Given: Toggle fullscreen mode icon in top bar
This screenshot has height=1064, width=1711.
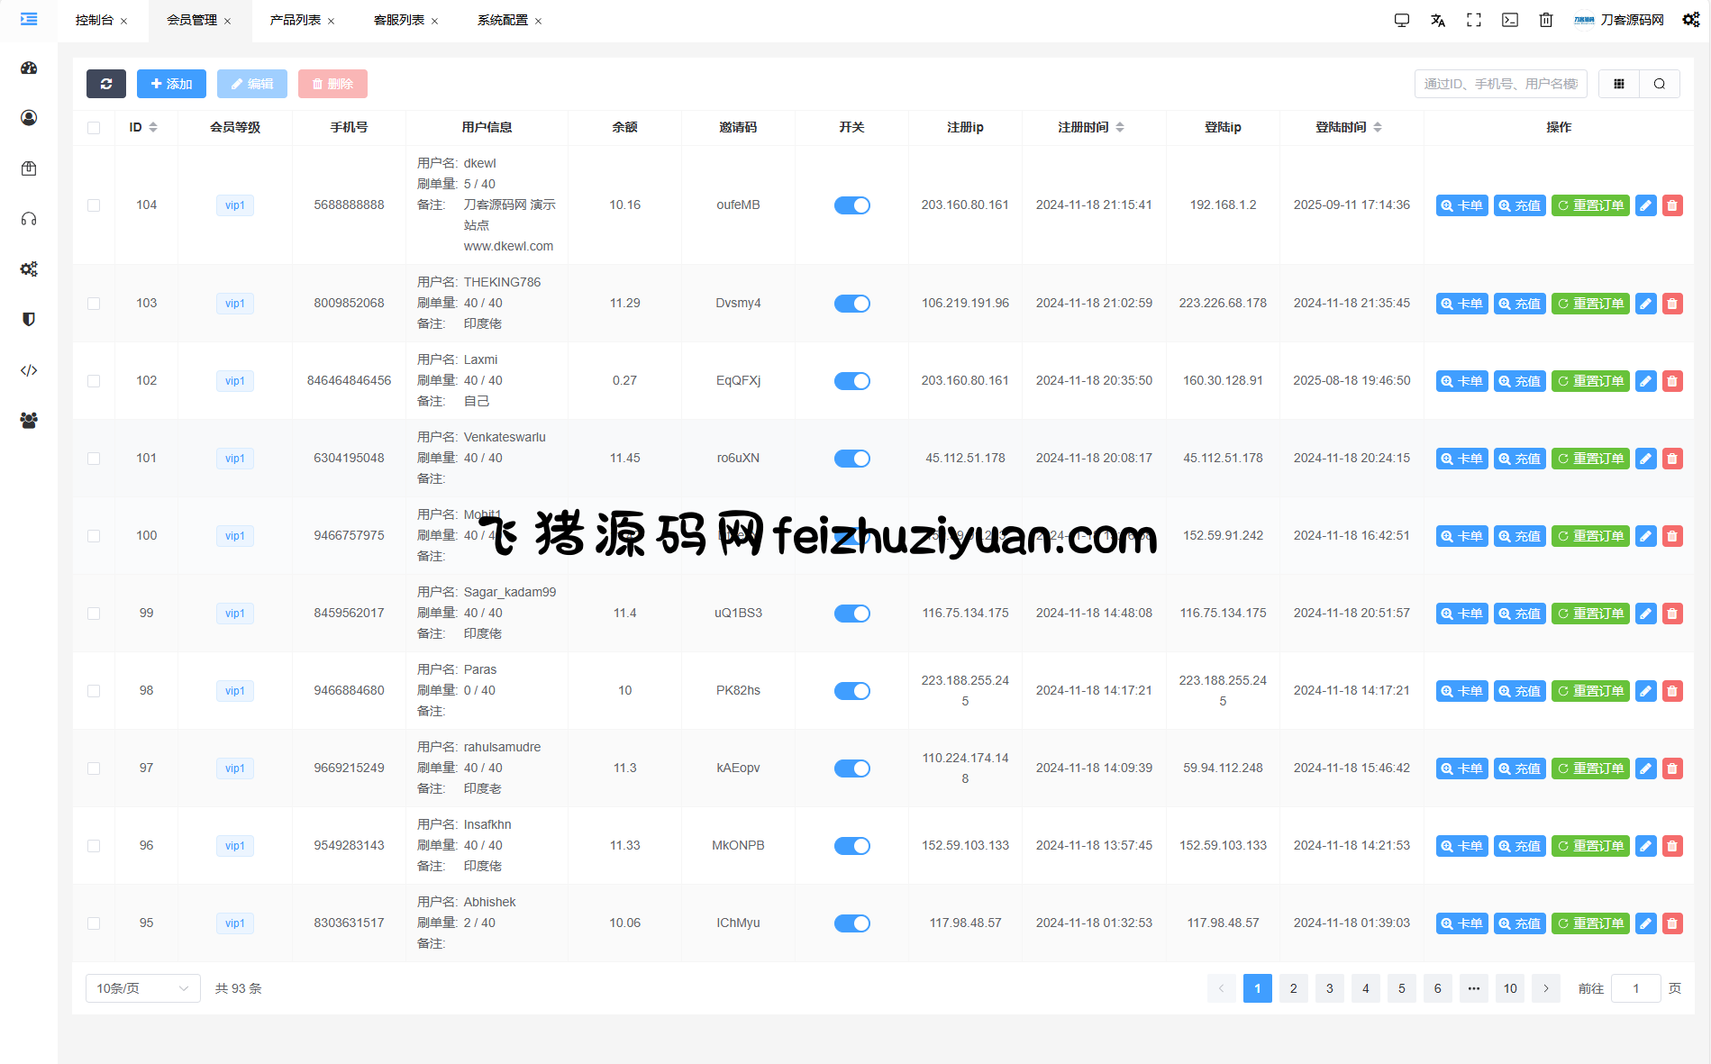Looking at the screenshot, I should tap(1474, 20).
